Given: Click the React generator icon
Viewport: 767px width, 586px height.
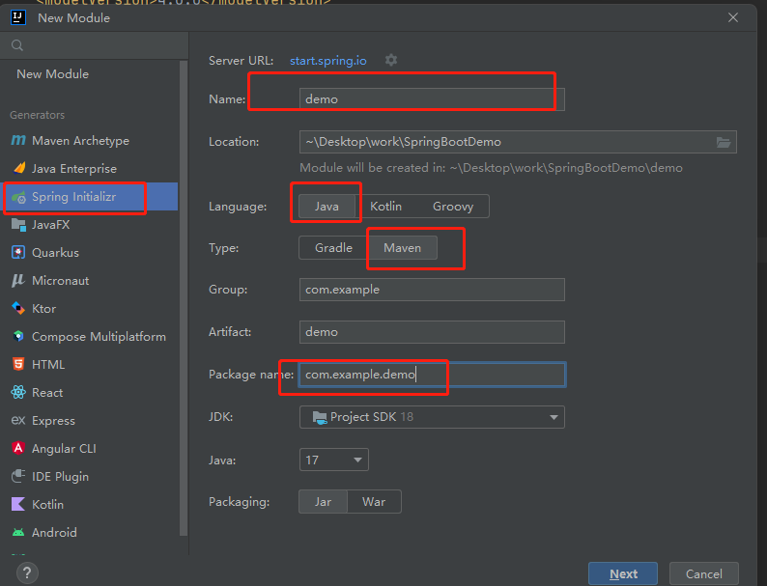Looking at the screenshot, I should [18, 393].
